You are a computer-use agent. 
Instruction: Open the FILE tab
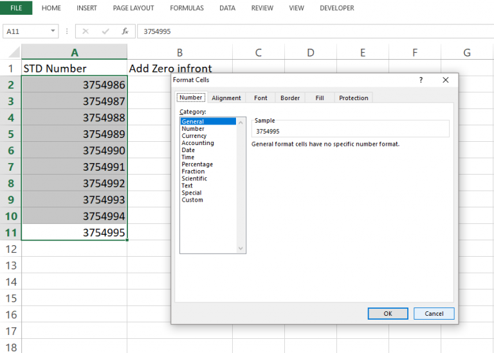16,8
